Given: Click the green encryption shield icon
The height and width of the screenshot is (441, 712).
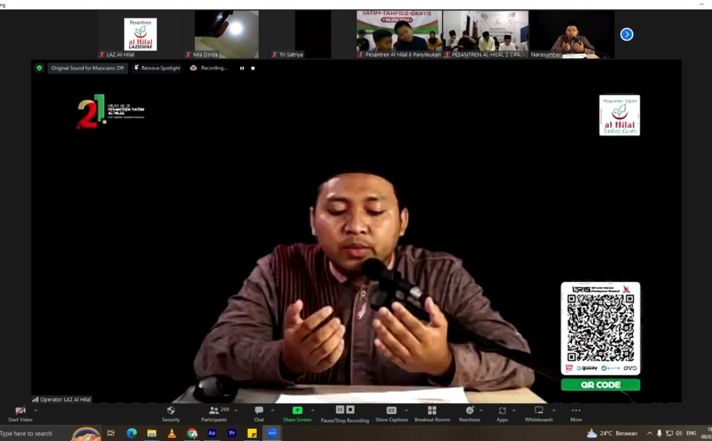Looking at the screenshot, I should coord(40,68).
